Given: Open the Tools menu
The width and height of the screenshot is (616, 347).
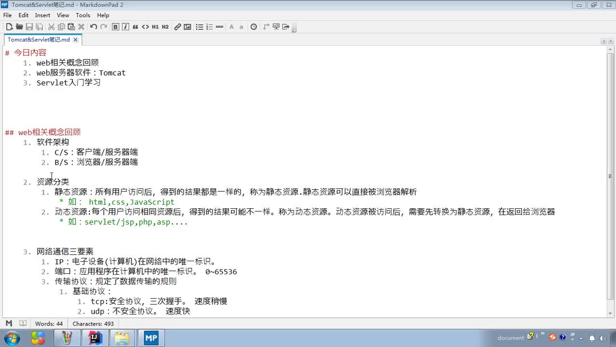Looking at the screenshot, I should pyautogui.click(x=83, y=15).
